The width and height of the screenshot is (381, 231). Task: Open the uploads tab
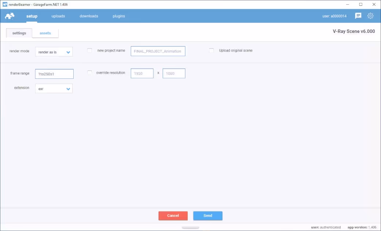tap(58, 16)
